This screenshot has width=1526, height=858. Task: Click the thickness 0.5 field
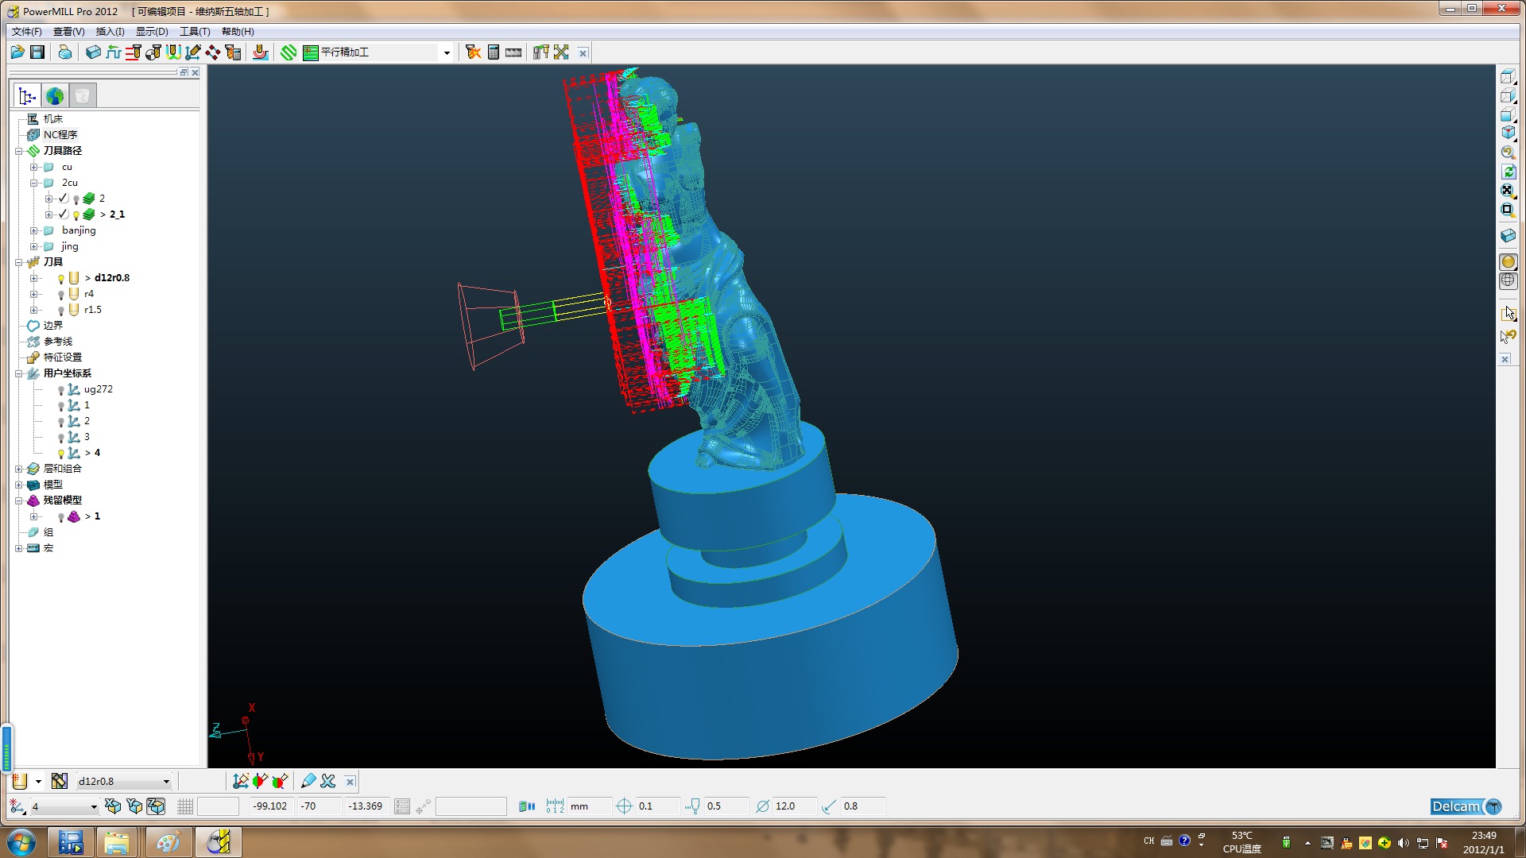click(726, 806)
